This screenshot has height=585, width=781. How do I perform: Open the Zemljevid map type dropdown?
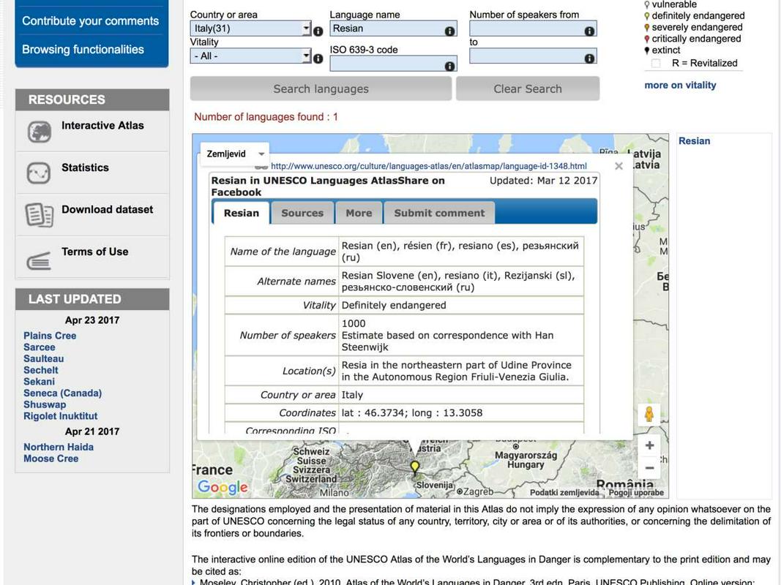pos(235,154)
